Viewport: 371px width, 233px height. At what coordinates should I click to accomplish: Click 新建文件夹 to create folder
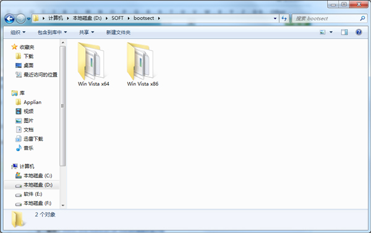[x=118, y=32]
